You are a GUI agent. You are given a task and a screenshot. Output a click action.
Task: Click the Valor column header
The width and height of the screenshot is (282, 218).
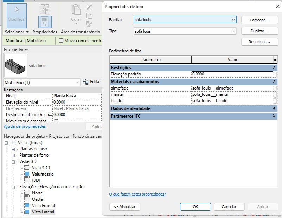[x=232, y=60]
